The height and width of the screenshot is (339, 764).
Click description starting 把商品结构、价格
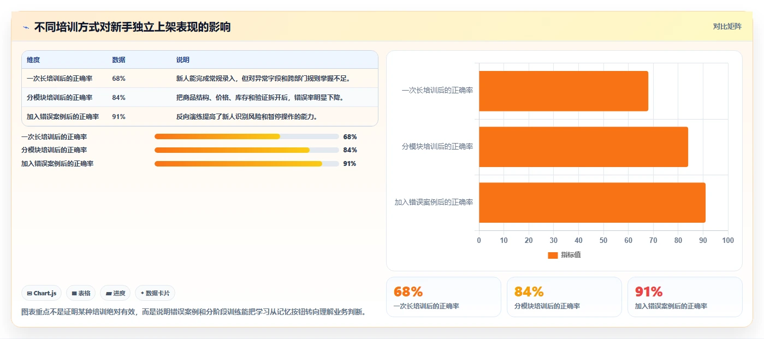[x=260, y=98]
